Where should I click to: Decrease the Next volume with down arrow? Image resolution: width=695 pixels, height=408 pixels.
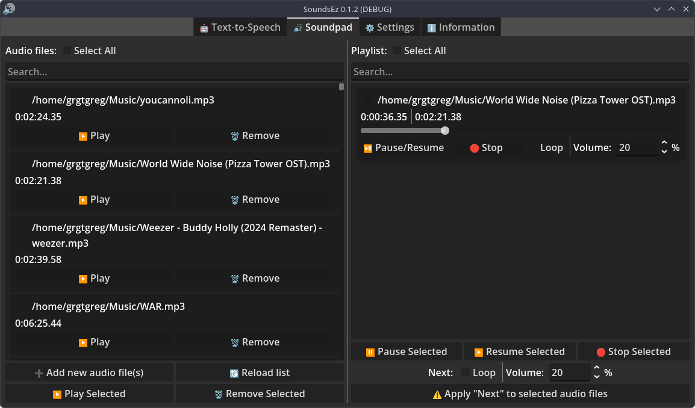tap(597, 377)
